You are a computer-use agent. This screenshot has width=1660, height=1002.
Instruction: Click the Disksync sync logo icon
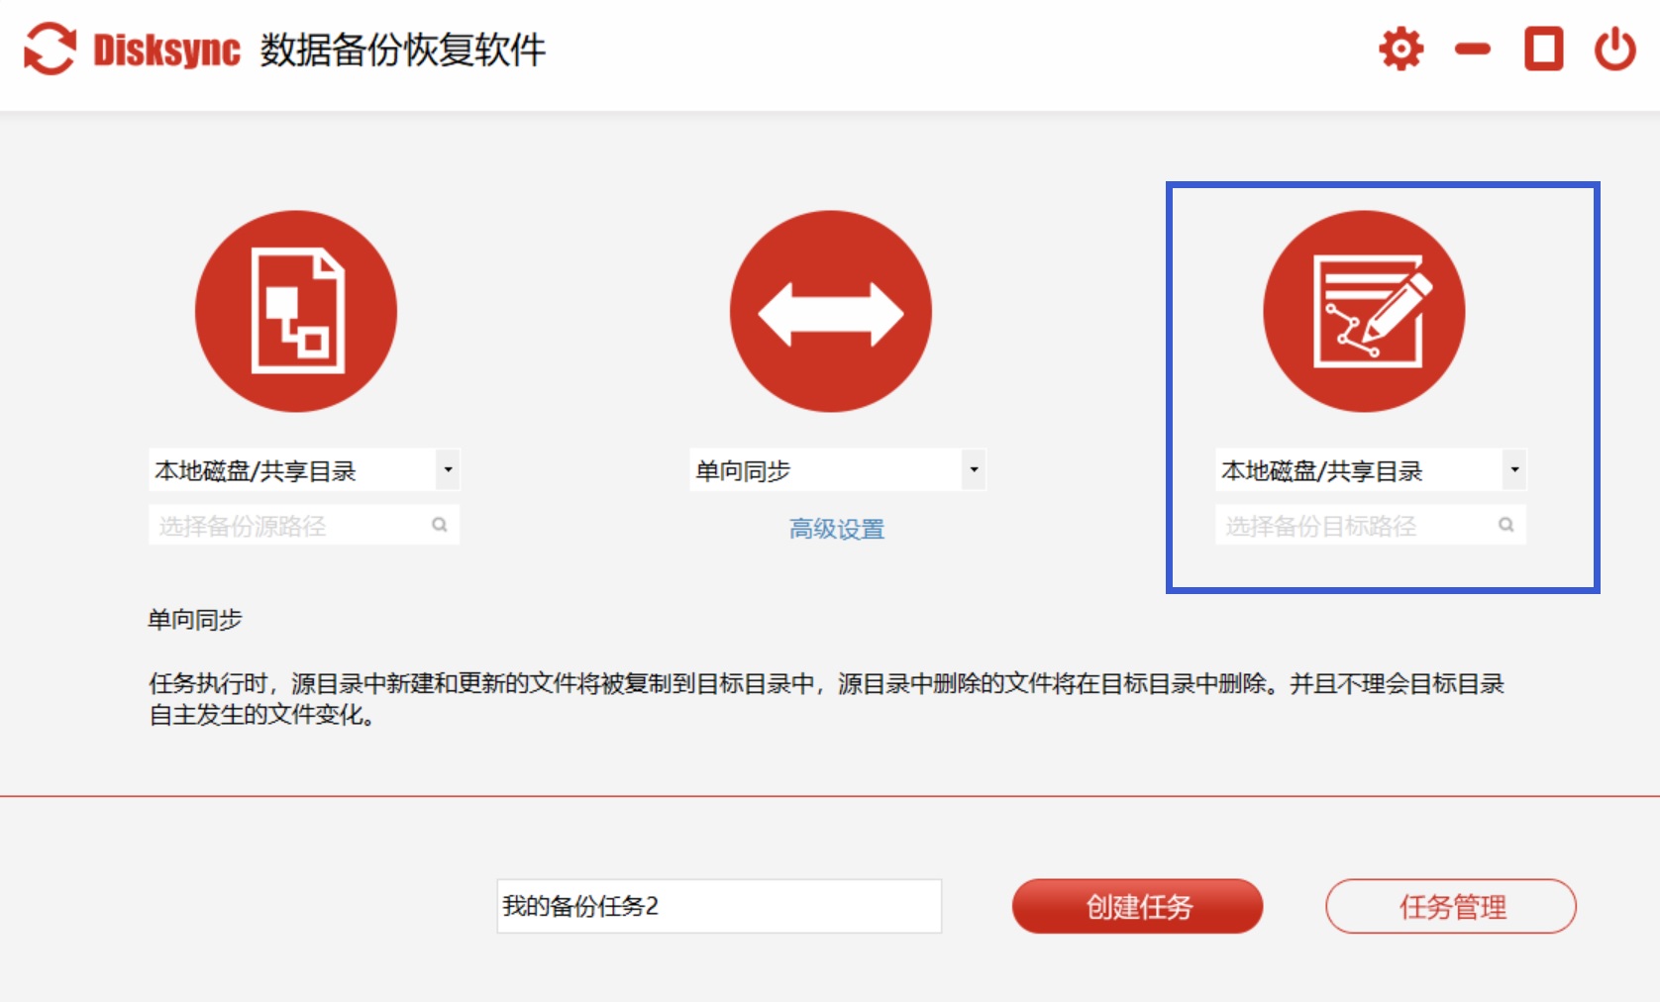(x=50, y=49)
